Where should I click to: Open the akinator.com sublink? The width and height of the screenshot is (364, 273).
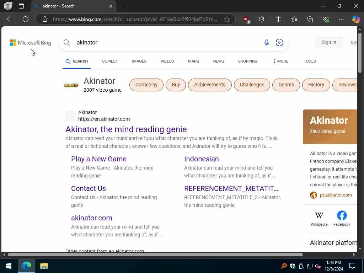click(91, 218)
